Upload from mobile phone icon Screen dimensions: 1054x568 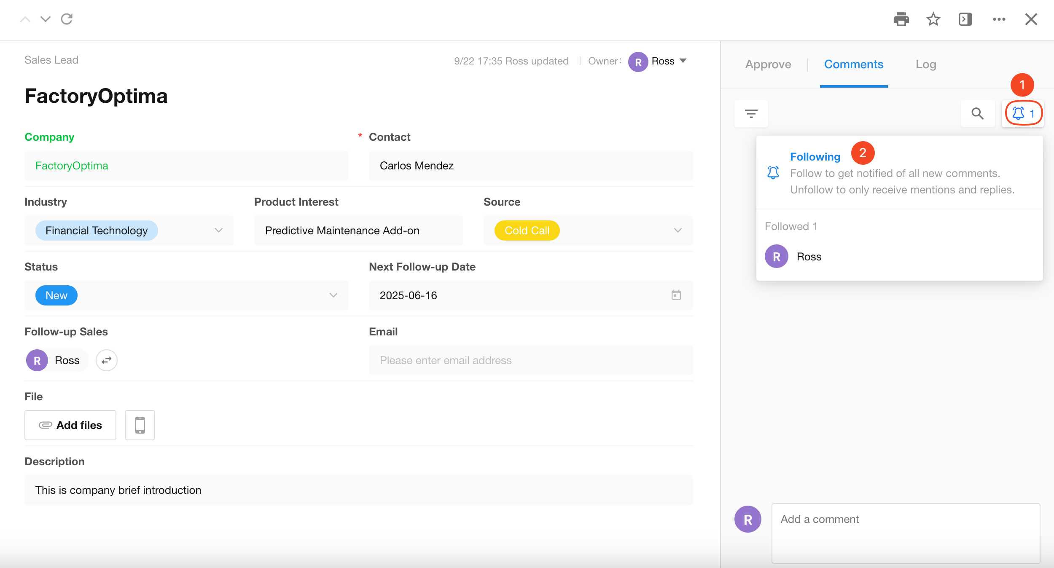coord(140,425)
